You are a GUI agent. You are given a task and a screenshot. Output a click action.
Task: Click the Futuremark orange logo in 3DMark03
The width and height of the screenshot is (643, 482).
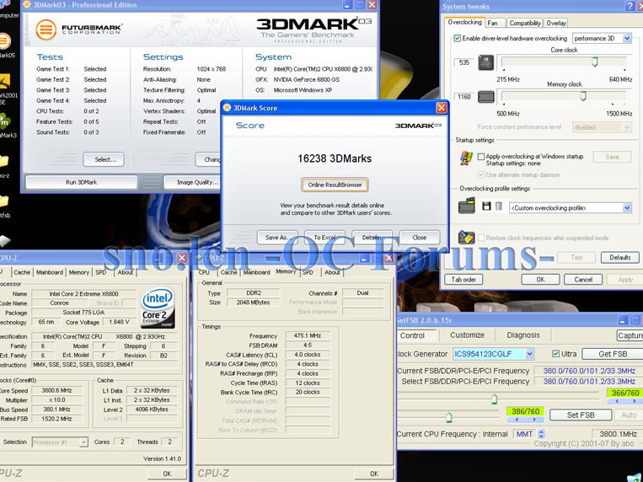point(46,30)
